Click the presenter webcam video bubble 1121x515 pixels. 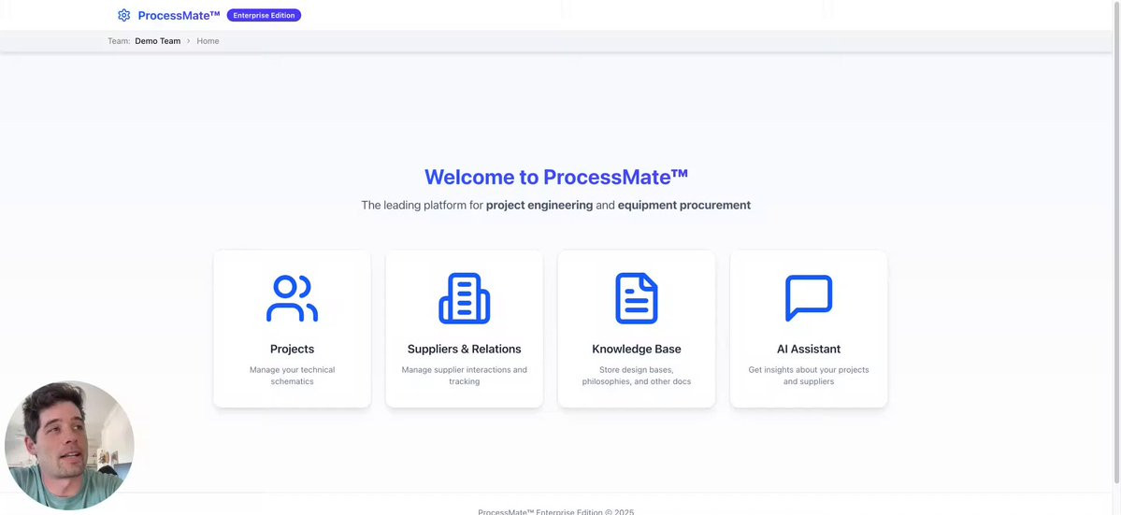tap(69, 445)
